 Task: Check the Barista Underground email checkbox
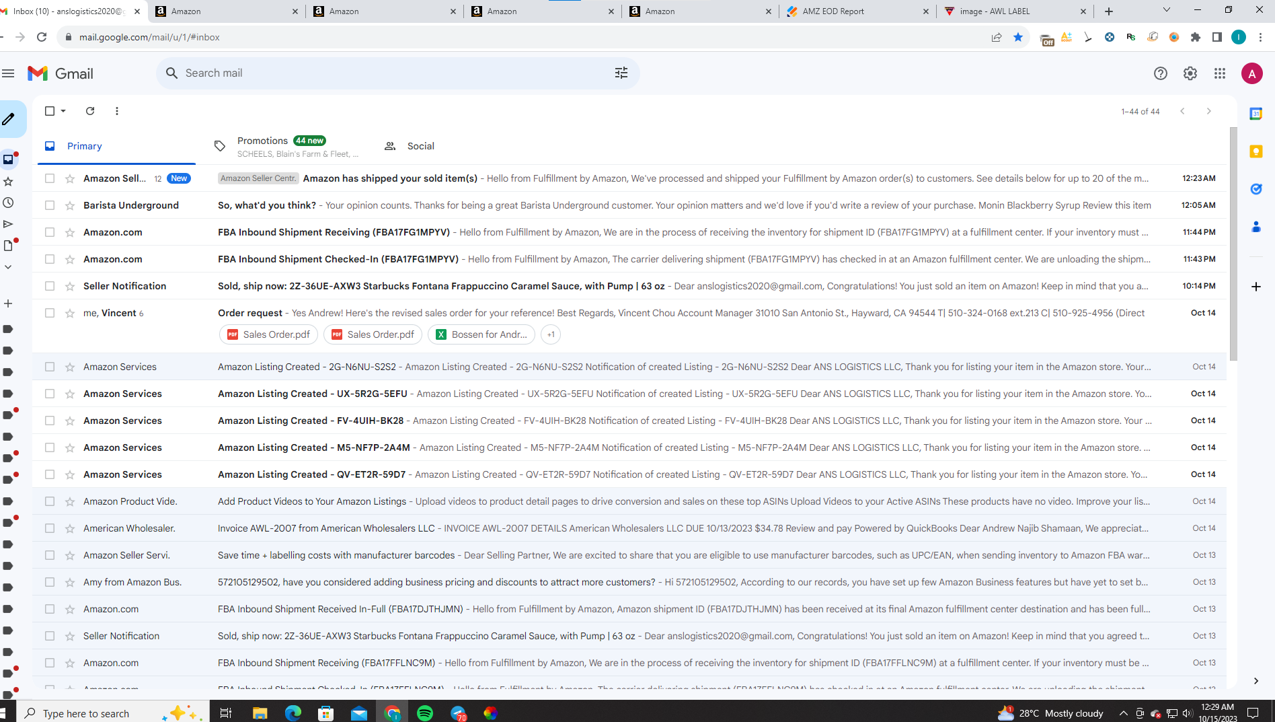(50, 205)
